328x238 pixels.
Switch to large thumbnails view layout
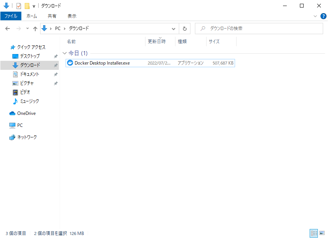click(322, 233)
